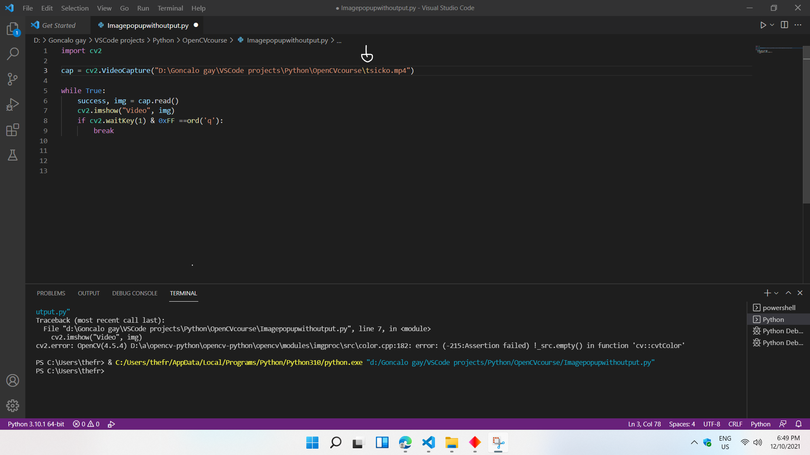Switch to Imagepopupwithoutput.py editor tab
The height and width of the screenshot is (455, 810).
(148, 25)
